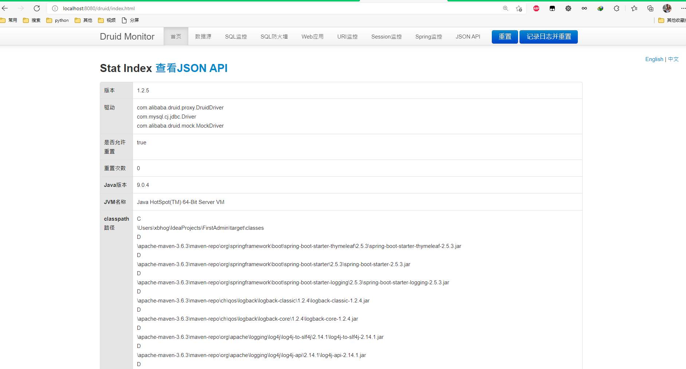Click the infinity symbol extension icon
Viewport: 686px width, 369px height.
coord(584,8)
